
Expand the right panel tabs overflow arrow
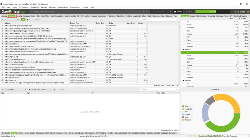point(248,16)
